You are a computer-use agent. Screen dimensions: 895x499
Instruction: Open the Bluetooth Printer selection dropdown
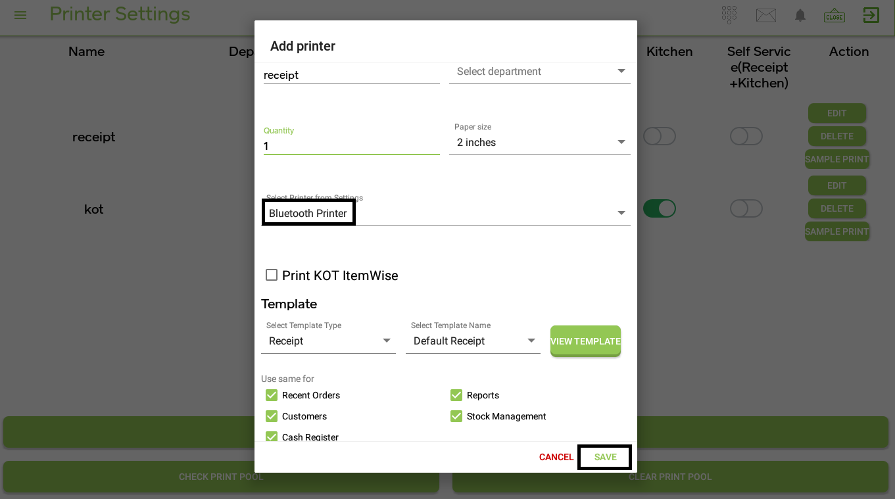coord(446,213)
